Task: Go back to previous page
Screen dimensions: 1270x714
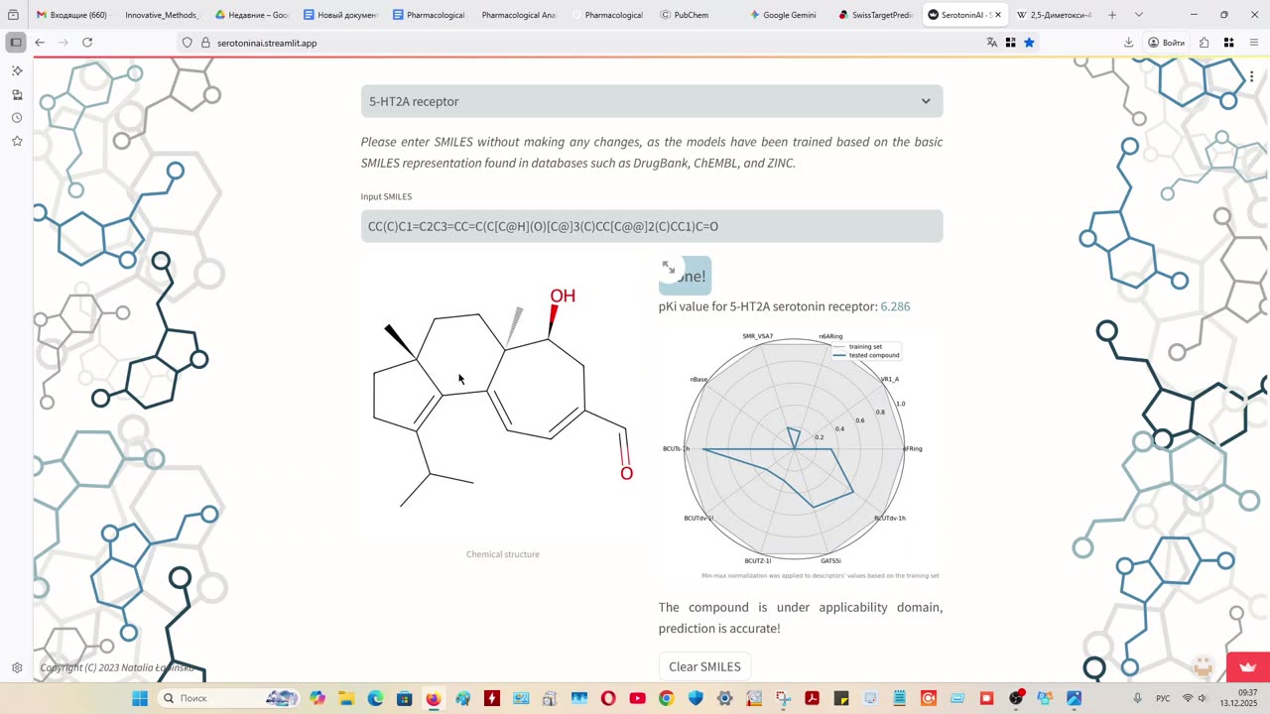Action: [x=40, y=43]
